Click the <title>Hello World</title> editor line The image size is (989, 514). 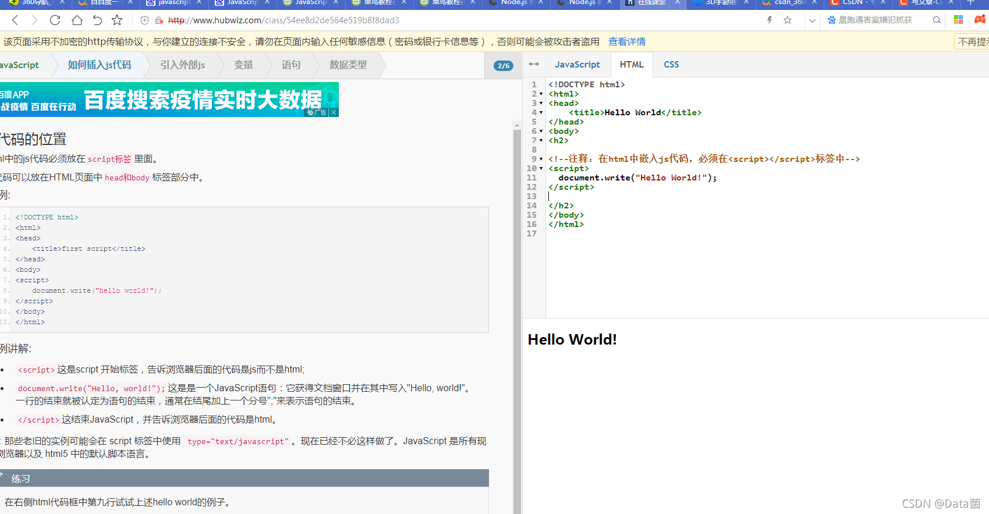(x=635, y=112)
